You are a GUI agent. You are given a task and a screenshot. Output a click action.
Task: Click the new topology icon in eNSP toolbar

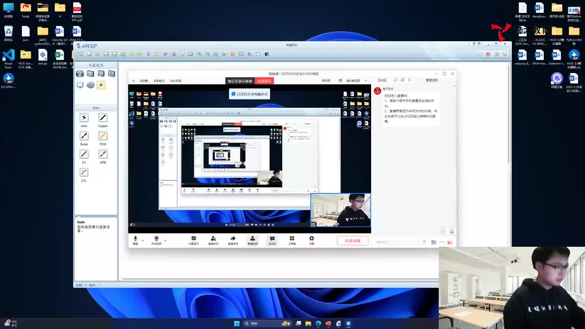pyautogui.click(x=80, y=54)
